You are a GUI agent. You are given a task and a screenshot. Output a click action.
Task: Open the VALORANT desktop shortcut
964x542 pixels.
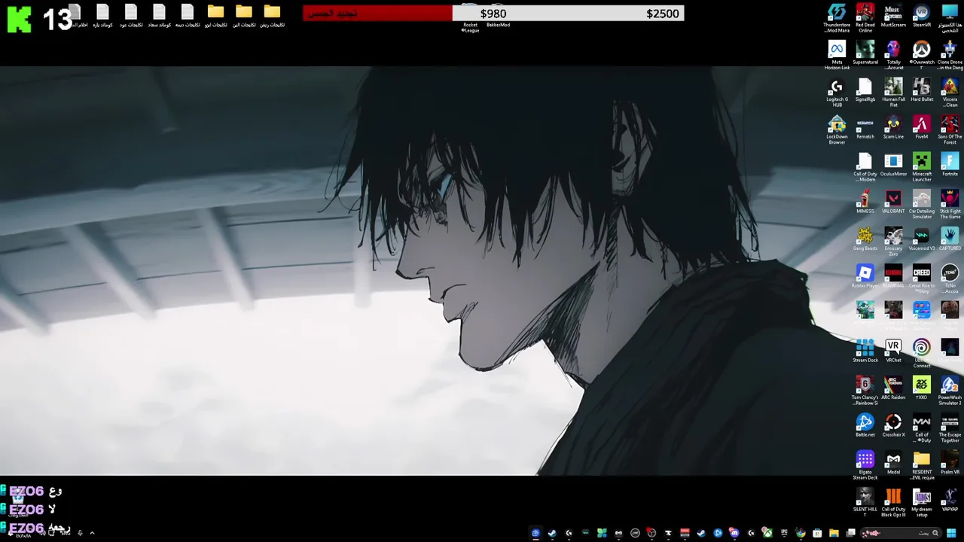click(893, 202)
